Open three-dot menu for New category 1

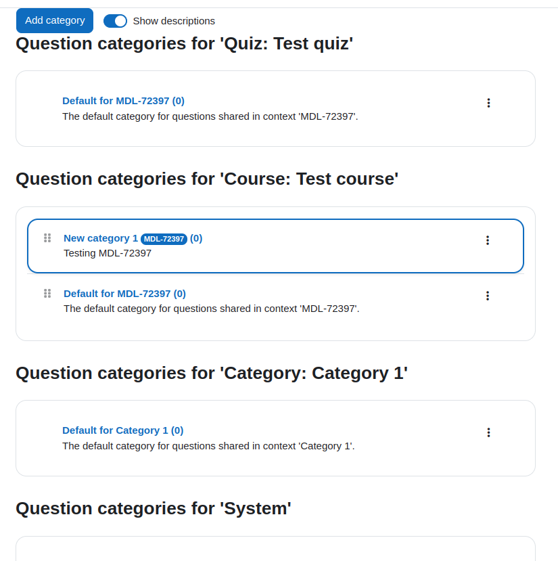487,240
